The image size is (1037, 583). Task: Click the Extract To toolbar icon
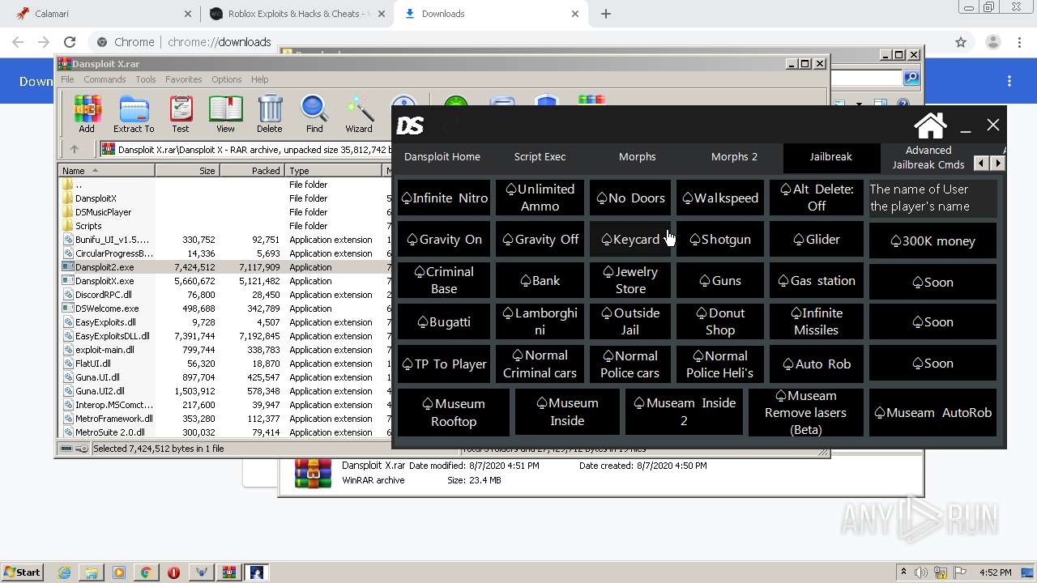[134, 114]
